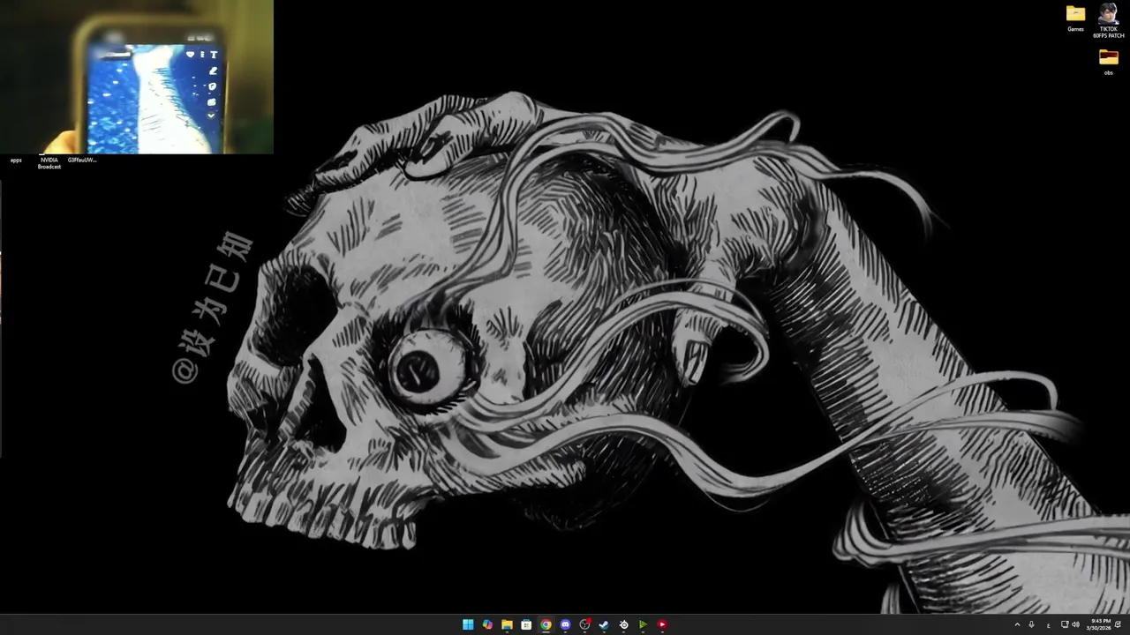Viewport: 1130px width, 635px height.
Task: Open the network tray icon
Action: click(x=1065, y=624)
